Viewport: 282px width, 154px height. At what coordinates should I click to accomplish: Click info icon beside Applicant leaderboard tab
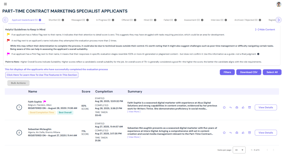(40, 20)
